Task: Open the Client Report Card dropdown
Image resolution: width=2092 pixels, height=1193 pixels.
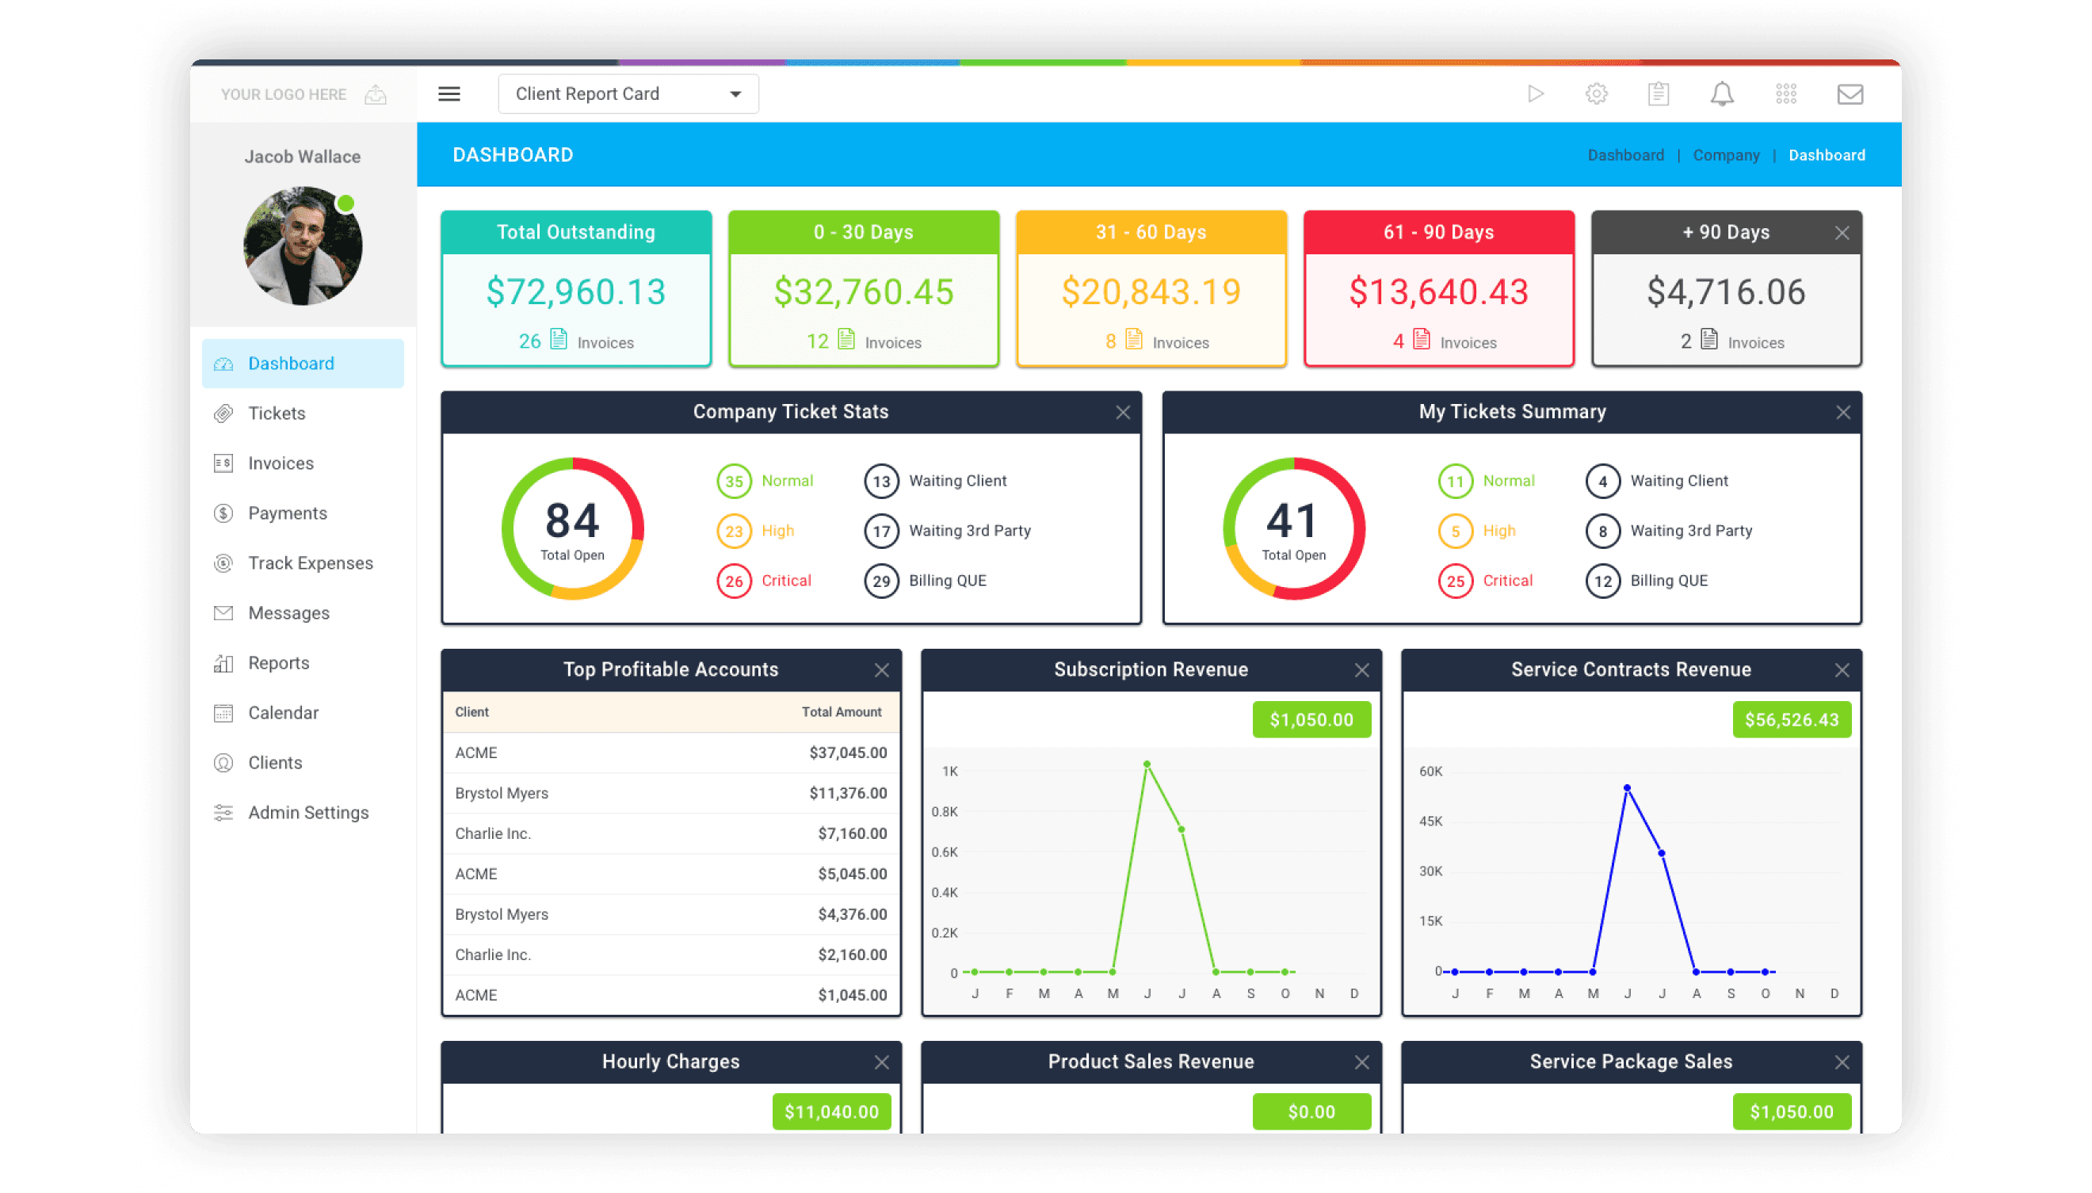Action: [628, 94]
